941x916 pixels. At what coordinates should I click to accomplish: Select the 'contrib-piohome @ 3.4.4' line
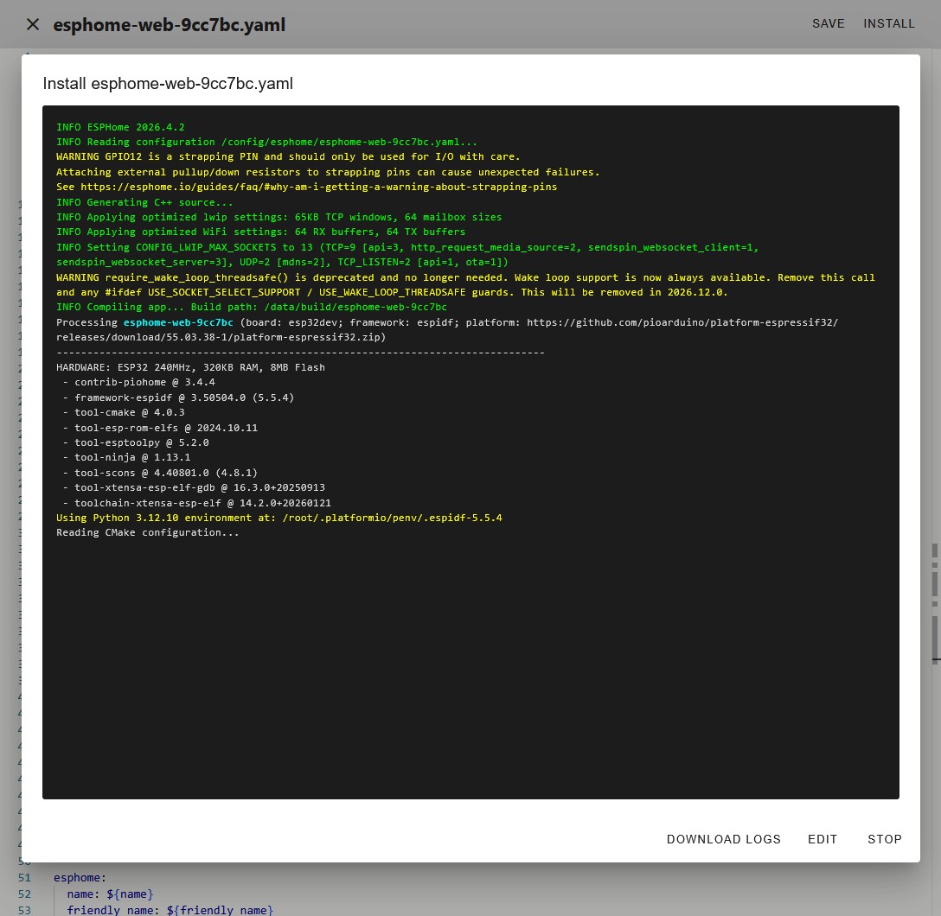tap(138, 383)
